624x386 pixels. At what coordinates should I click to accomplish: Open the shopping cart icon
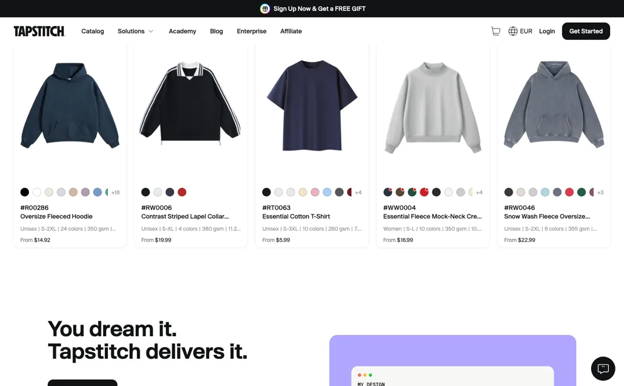495,31
